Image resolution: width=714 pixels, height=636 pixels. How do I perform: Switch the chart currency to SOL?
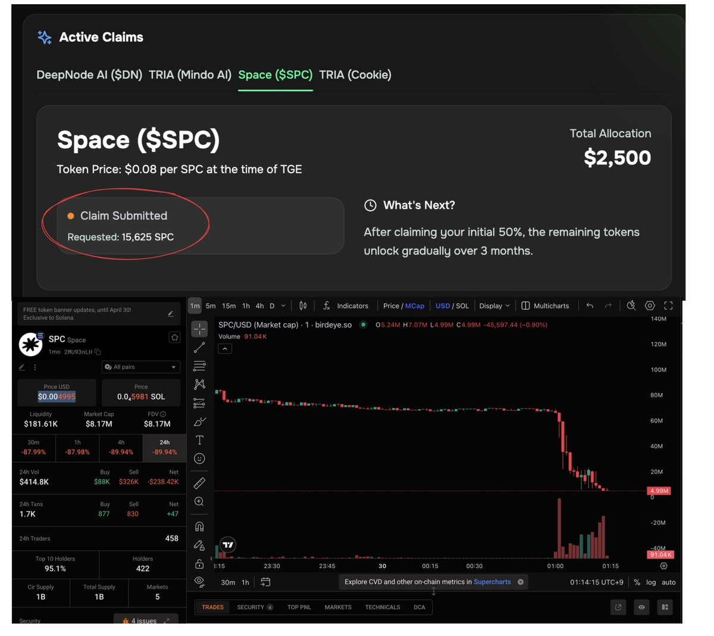point(462,305)
